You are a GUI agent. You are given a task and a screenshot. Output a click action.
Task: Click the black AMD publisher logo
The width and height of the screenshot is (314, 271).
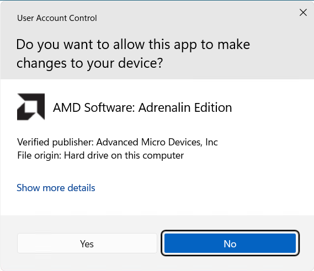(x=31, y=107)
